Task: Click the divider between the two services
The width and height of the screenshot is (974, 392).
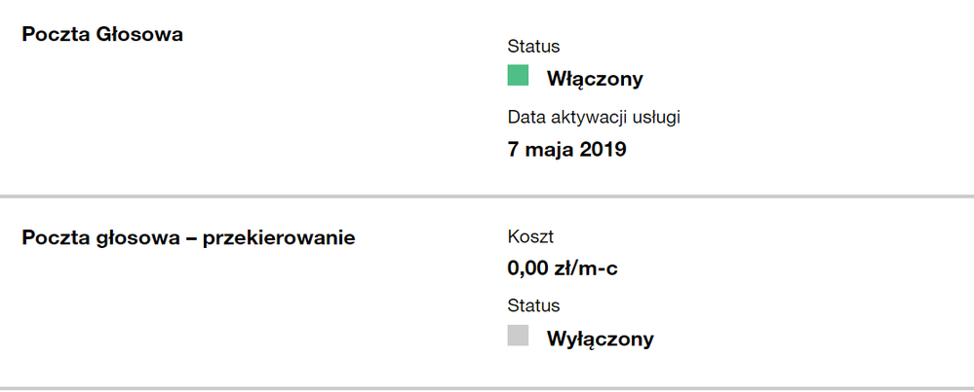Action: coord(487,196)
